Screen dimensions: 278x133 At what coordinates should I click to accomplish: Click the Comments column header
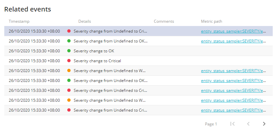[164, 21]
